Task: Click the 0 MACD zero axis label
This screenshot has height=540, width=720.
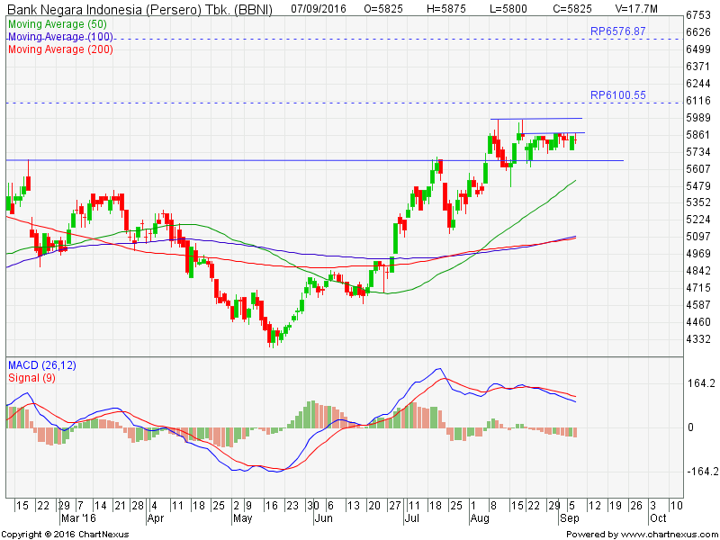Action: tap(690, 427)
